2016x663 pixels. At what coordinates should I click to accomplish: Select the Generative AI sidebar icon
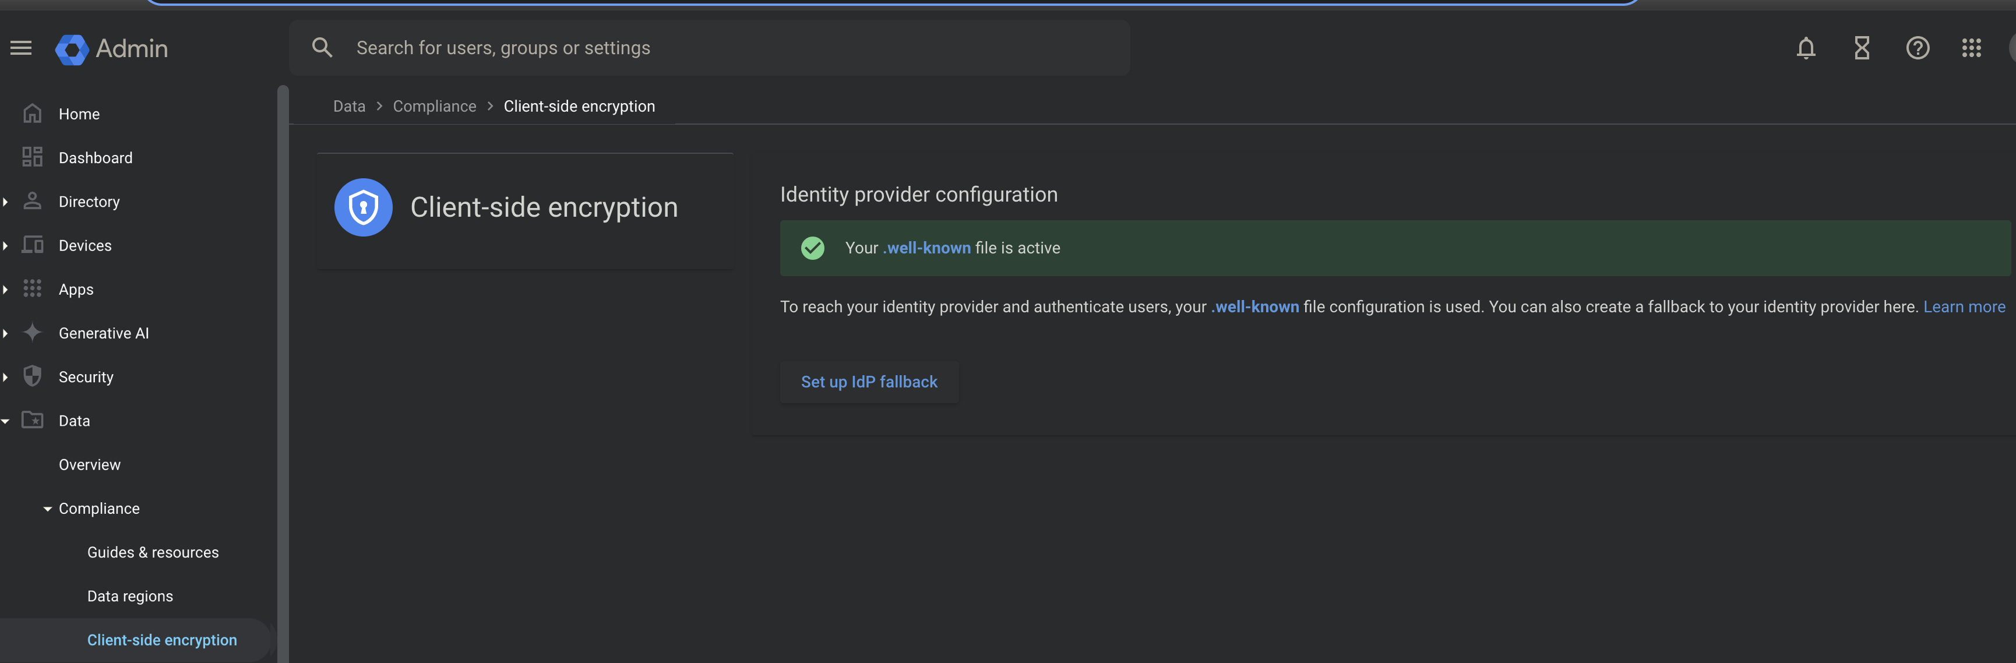point(32,333)
